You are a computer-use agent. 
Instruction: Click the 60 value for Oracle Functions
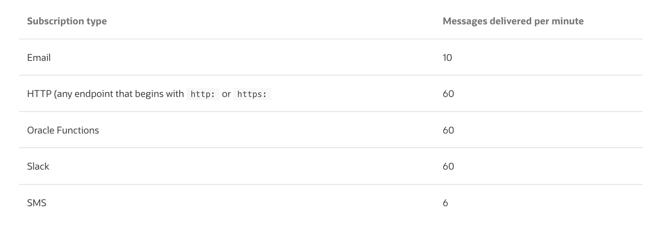[x=448, y=130]
